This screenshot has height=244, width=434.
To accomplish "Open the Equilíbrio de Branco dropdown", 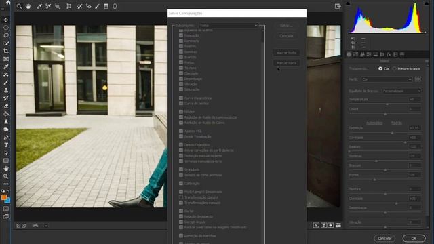I will point(401,91).
